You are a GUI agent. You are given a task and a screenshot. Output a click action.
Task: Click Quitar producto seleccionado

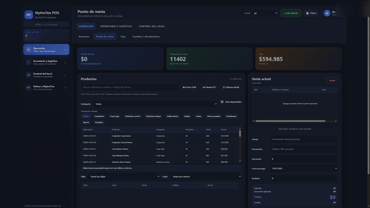295,129
